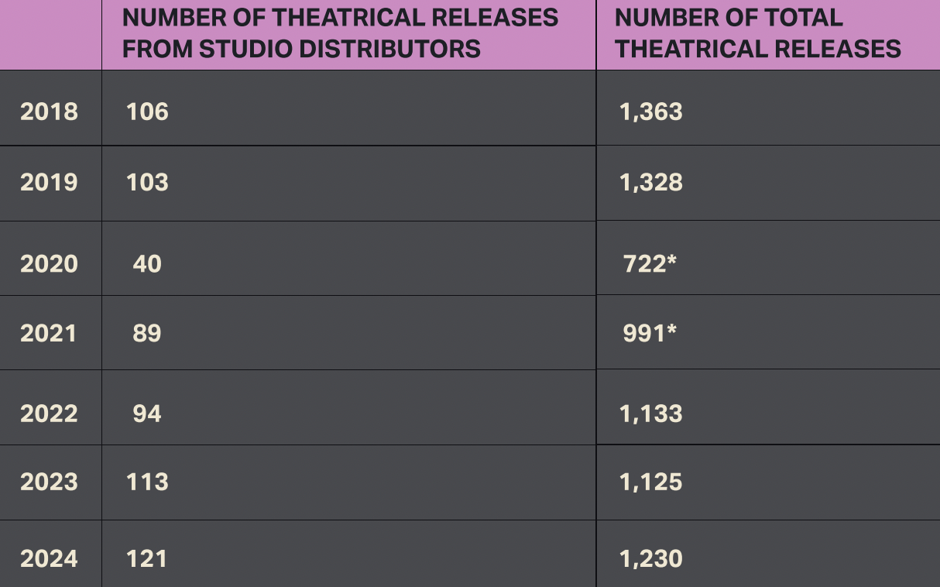Select the 2018 year row label

tap(50, 112)
